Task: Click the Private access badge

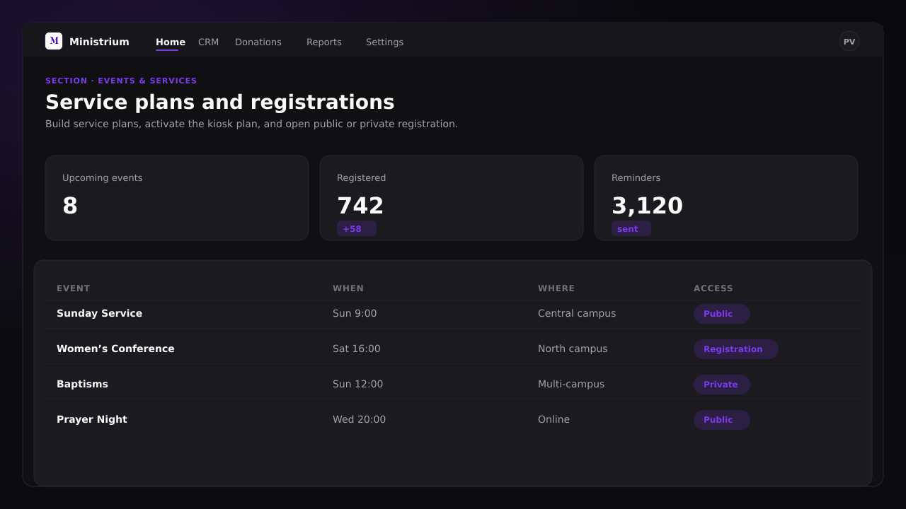Action: pyautogui.click(x=722, y=385)
